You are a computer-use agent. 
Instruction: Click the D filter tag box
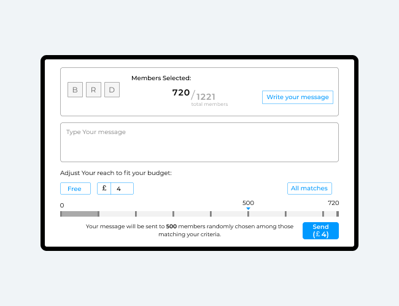(x=112, y=90)
